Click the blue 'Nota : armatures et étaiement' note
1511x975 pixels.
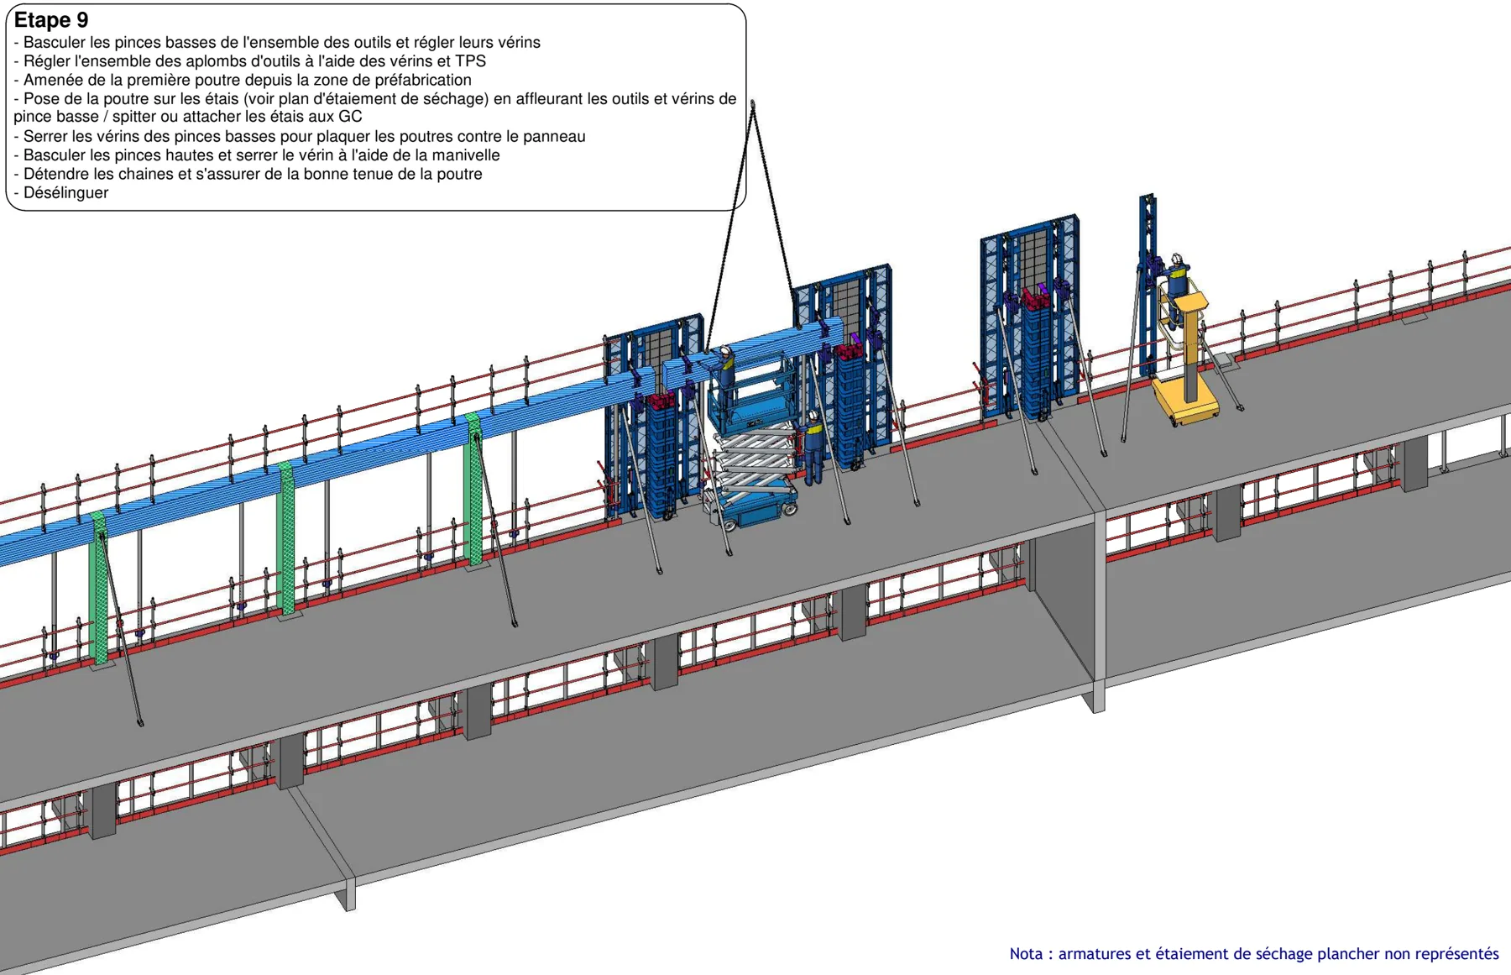(x=1254, y=954)
